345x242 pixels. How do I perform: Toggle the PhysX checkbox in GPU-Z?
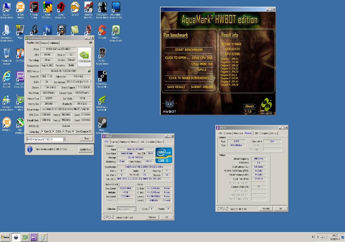63,131
